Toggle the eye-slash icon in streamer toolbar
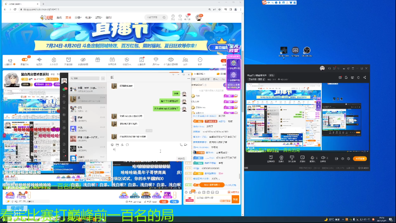This screenshot has width=396, height=223. click(x=83, y=59)
